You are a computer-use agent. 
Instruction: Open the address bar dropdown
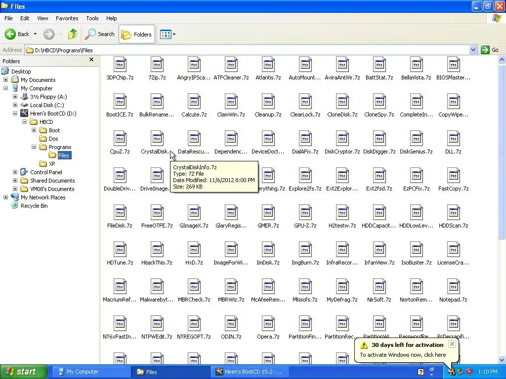click(x=473, y=50)
